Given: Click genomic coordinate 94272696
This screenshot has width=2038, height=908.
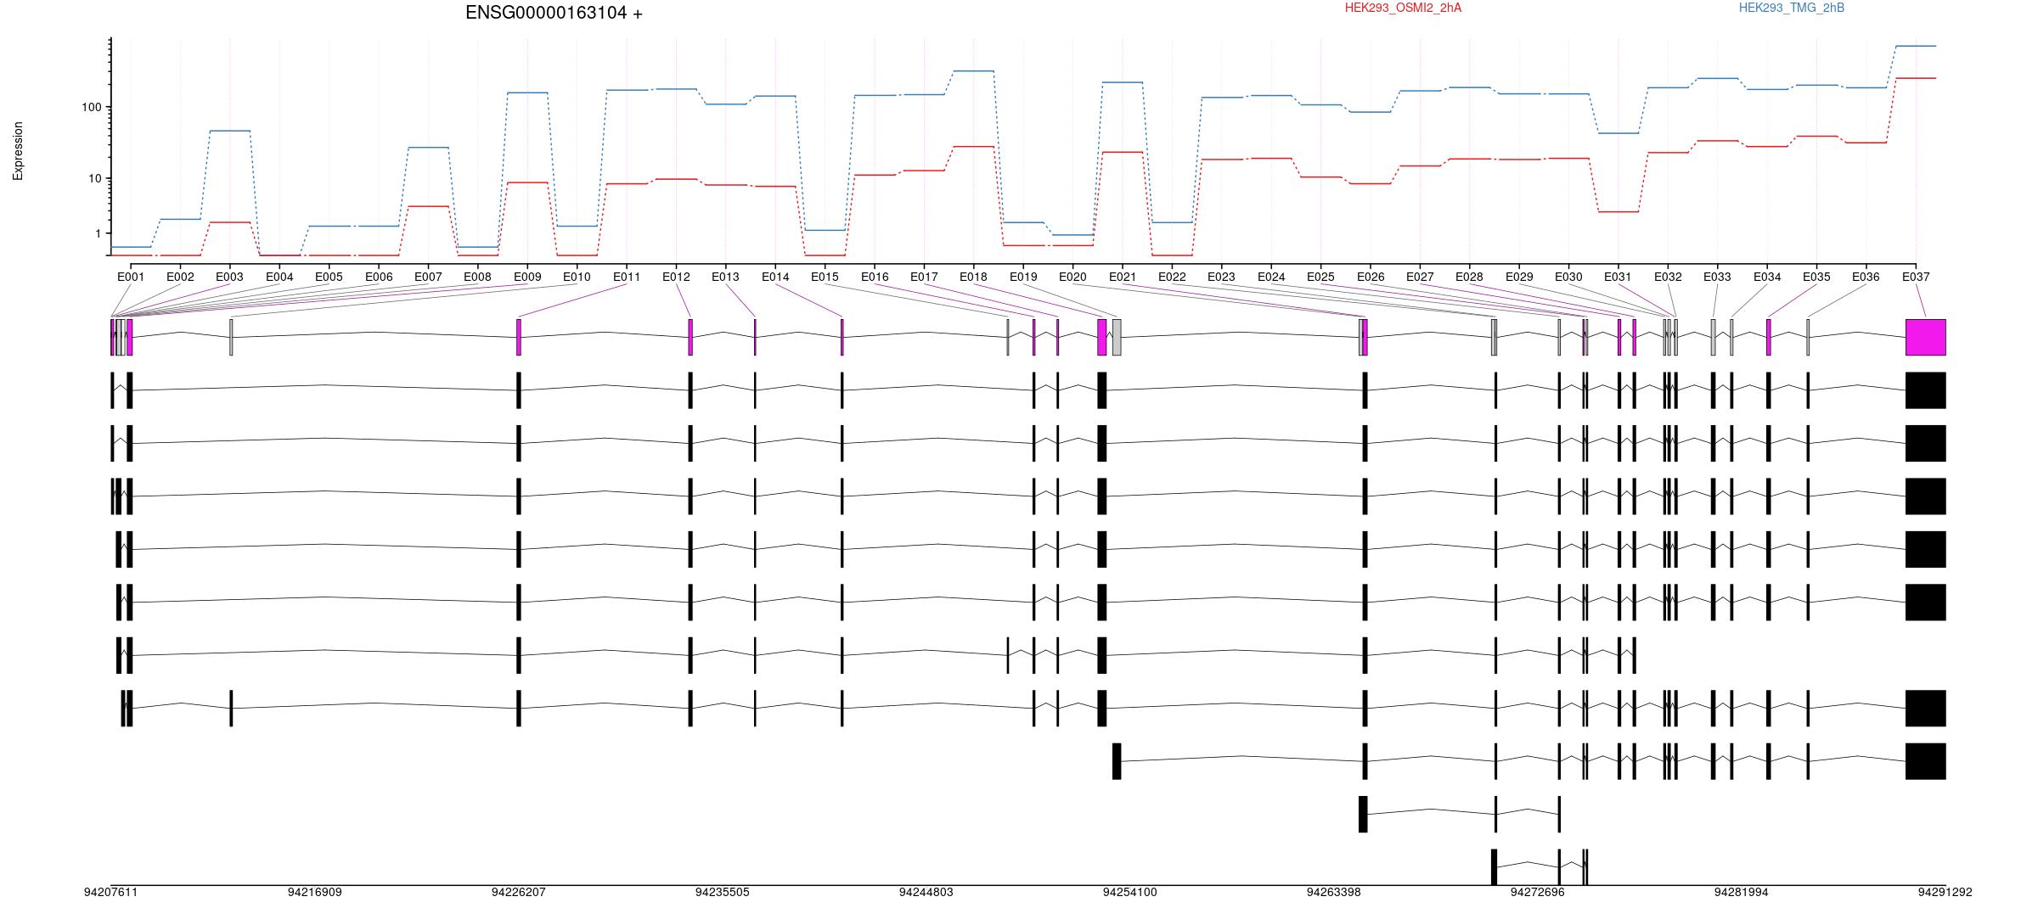Looking at the screenshot, I should [1537, 892].
